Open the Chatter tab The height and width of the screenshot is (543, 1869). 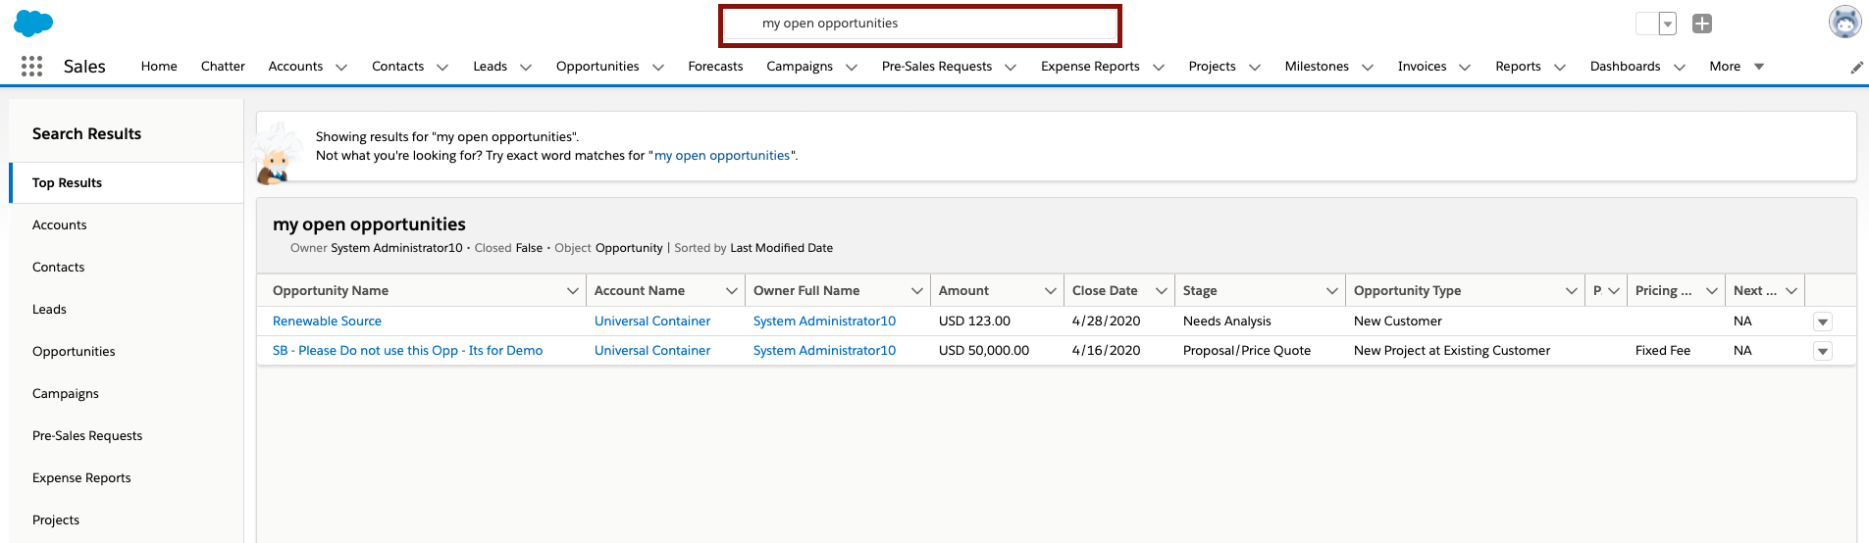(223, 67)
